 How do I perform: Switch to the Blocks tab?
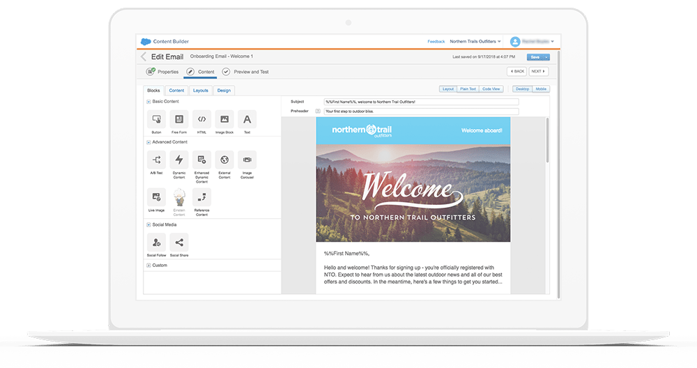coord(153,90)
